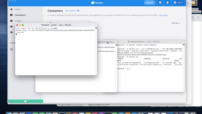Click the Give feedback link

point(72,11)
